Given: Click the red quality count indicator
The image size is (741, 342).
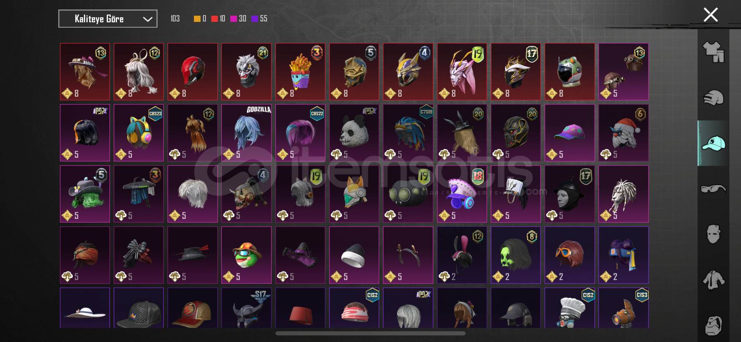Looking at the screenshot, I should pos(218,19).
